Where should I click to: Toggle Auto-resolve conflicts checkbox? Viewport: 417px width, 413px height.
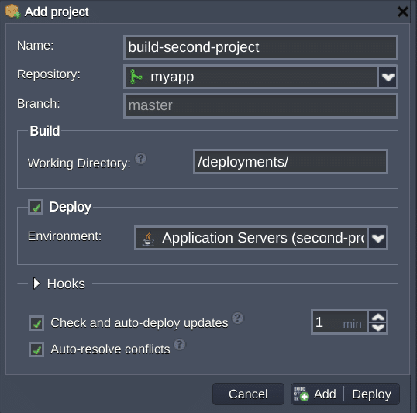pos(36,349)
